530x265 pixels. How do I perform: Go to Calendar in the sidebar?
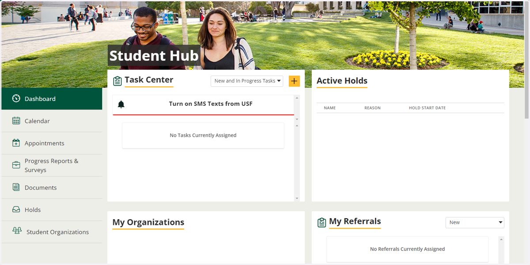[52, 121]
